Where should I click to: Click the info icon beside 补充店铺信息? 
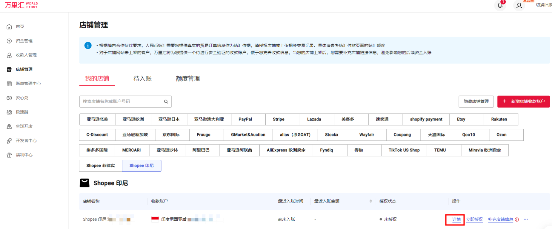pyautogui.click(x=517, y=219)
